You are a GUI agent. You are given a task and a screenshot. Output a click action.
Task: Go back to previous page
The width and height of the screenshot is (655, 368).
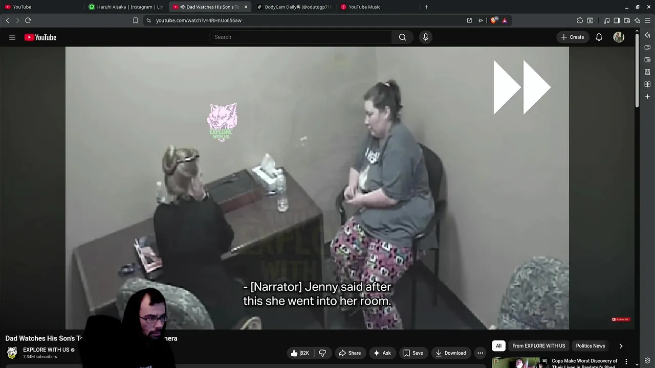[7, 20]
